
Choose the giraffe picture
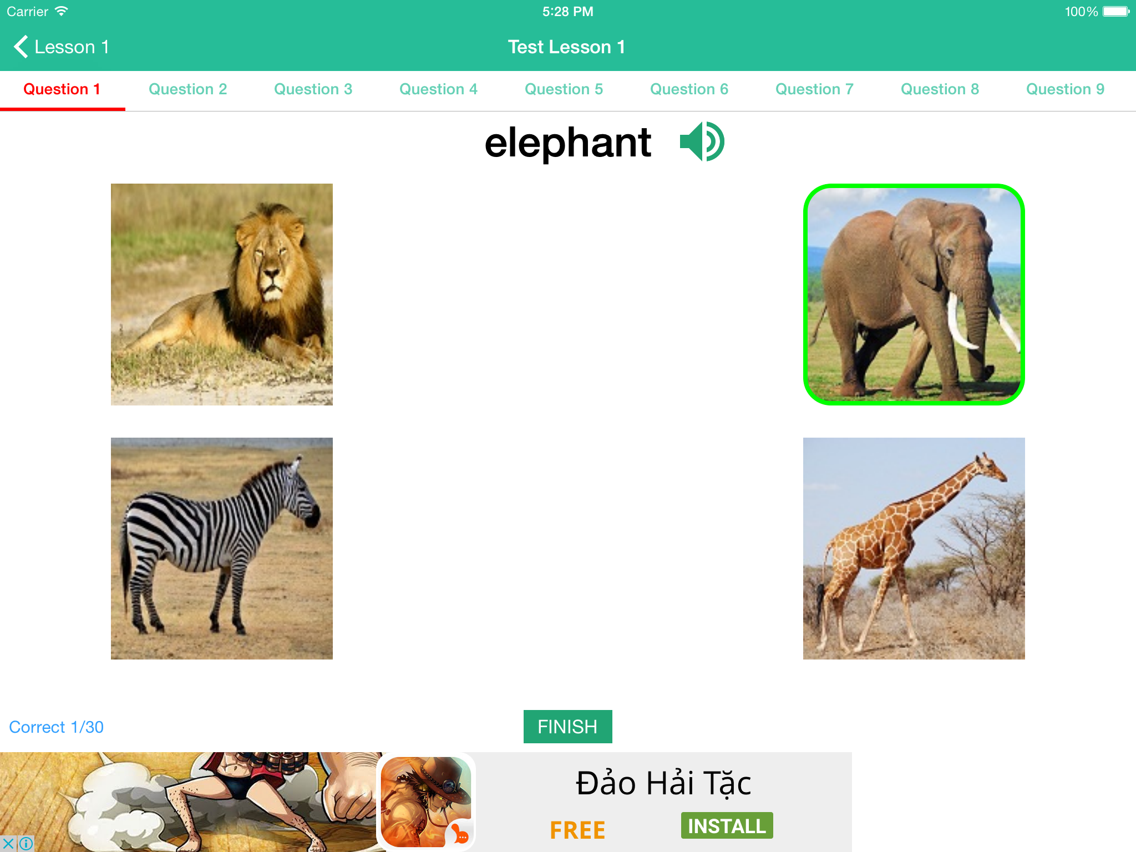point(914,549)
